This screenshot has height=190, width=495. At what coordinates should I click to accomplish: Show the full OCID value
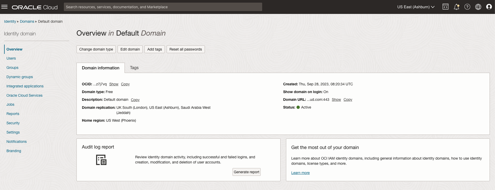(114, 84)
